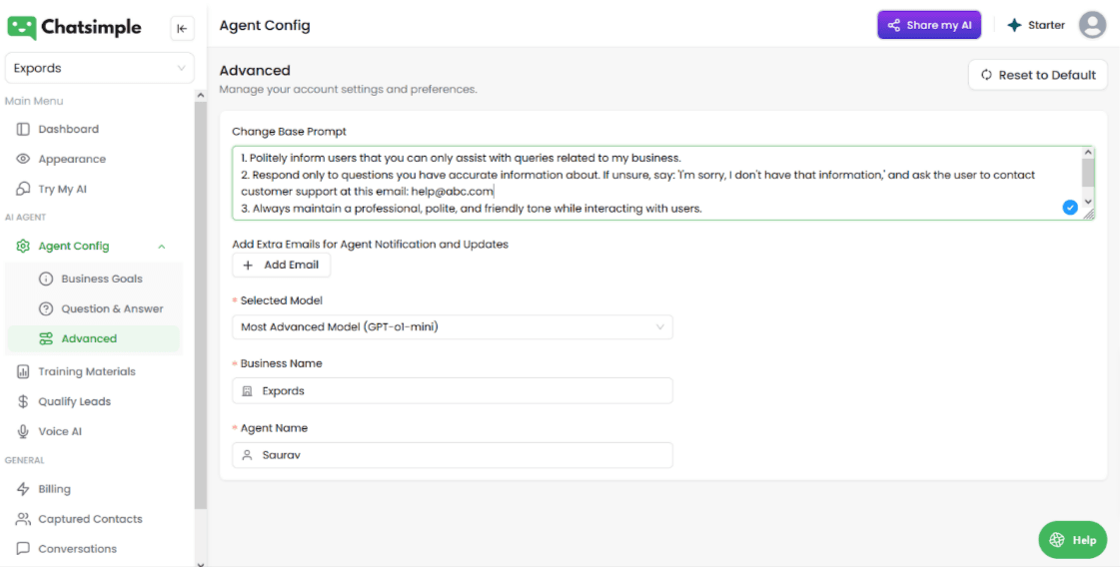Click the blue checkmark in the prompt box
This screenshot has height=567, width=1120.
1070,207
